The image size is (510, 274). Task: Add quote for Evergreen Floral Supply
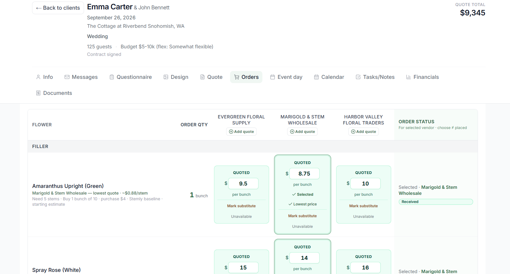tap(241, 132)
